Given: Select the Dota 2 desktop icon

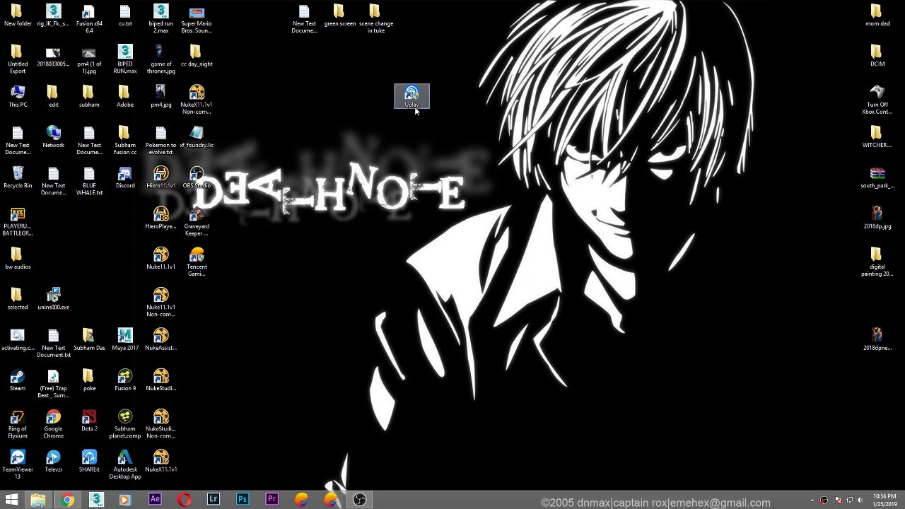Looking at the screenshot, I should click(x=89, y=421).
